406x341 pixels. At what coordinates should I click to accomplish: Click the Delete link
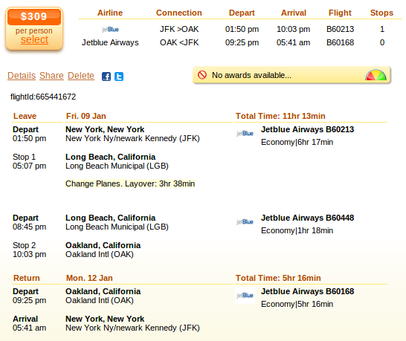pyautogui.click(x=81, y=76)
